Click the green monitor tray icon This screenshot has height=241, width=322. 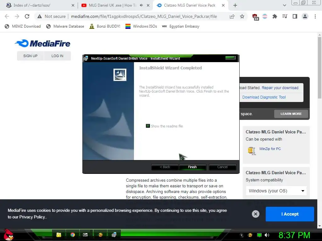(259, 235)
